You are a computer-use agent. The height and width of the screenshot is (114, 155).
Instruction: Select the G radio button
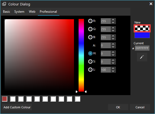click(x=90, y=29)
